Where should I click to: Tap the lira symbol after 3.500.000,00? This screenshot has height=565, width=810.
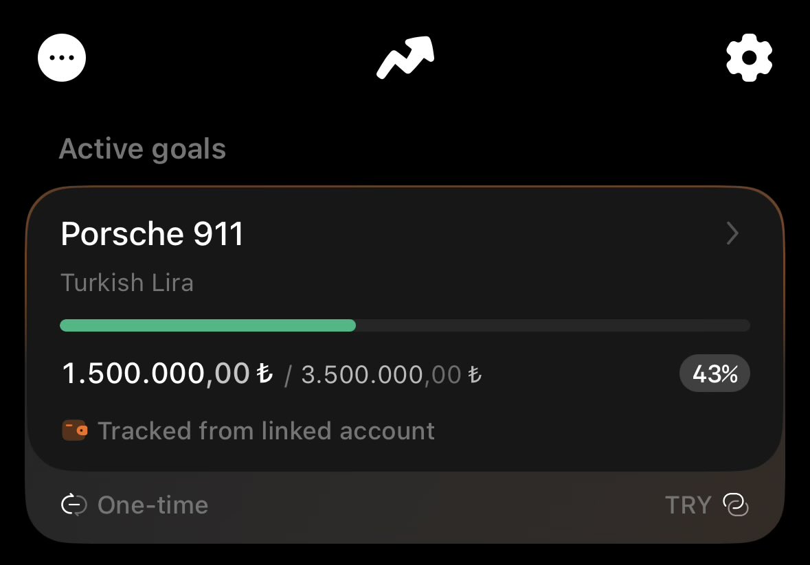point(475,375)
